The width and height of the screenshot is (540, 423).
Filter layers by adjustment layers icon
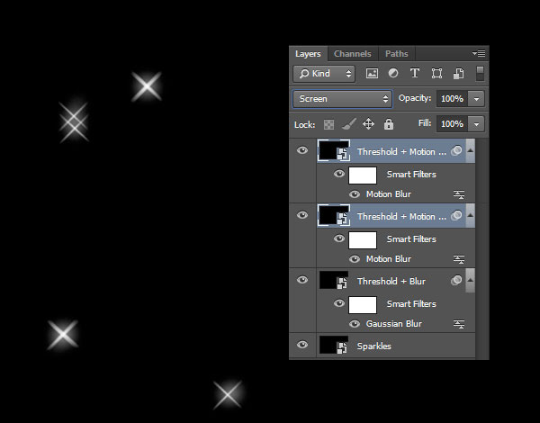tap(393, 74)
